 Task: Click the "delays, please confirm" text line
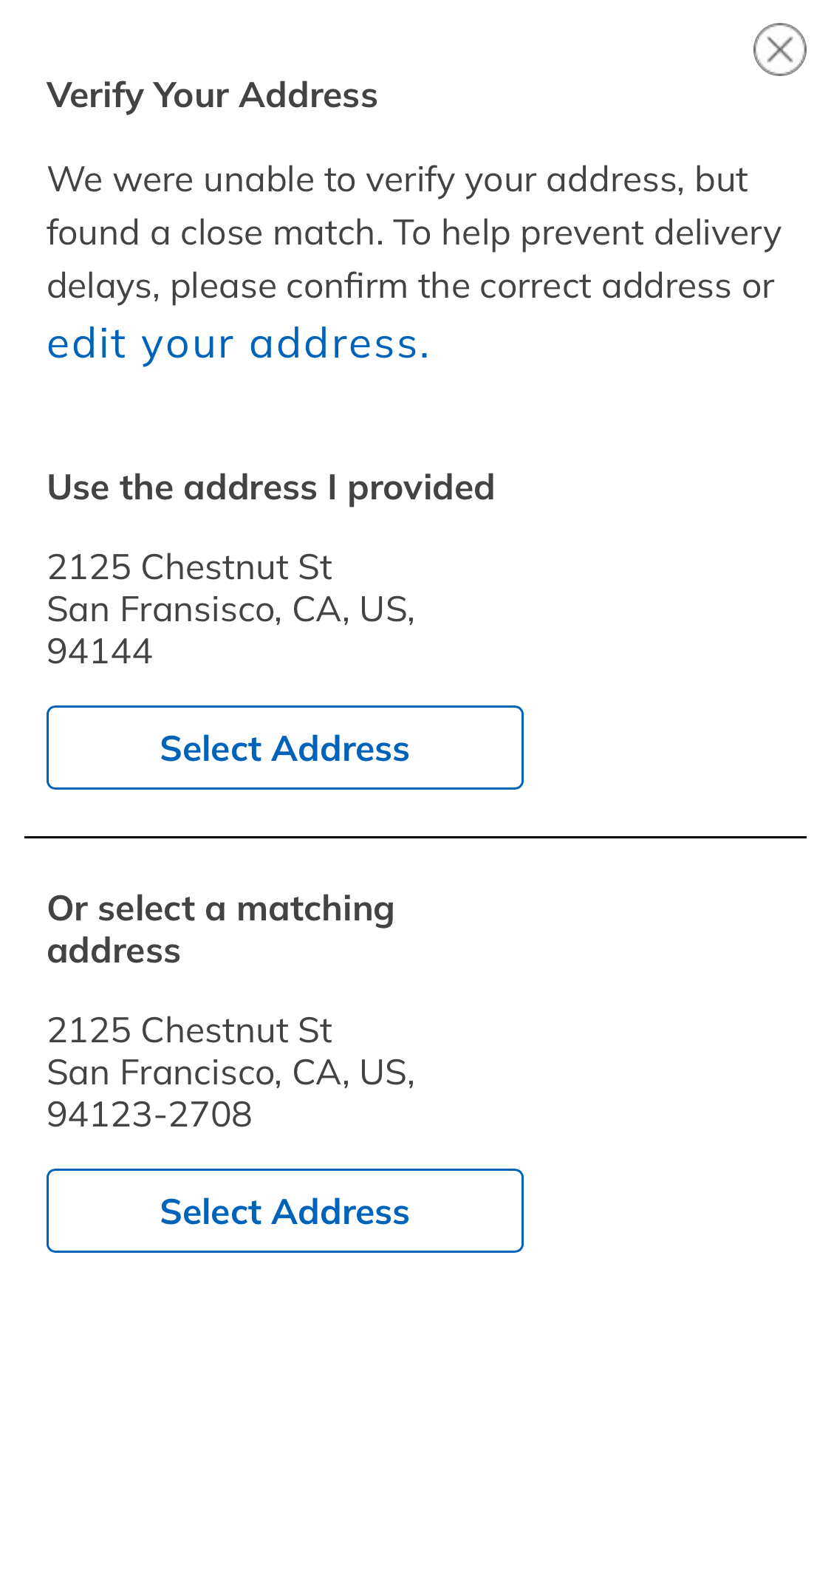coord(410,286)
